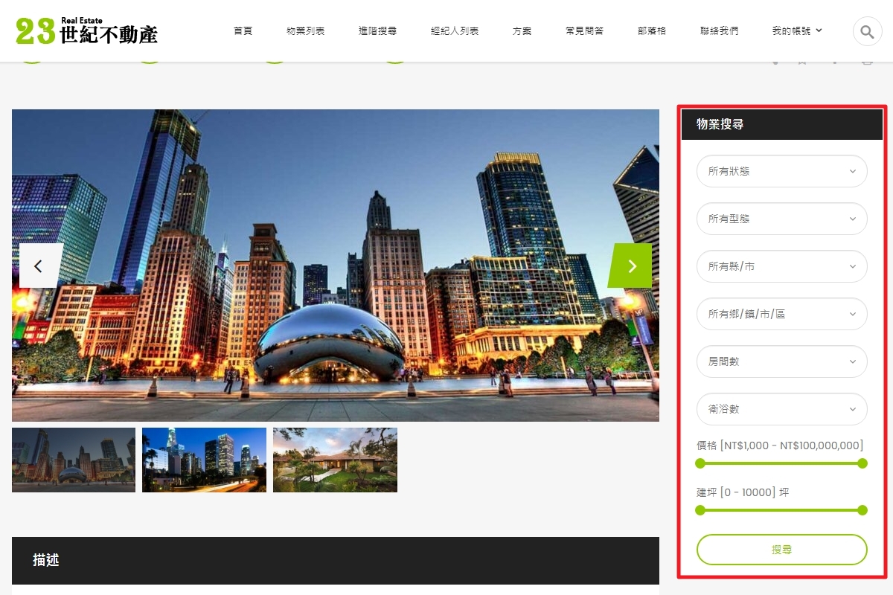This screenshot has height=595, width=893.
Task: Expand the 我的帳號 account menu
Action: point(797,31)
